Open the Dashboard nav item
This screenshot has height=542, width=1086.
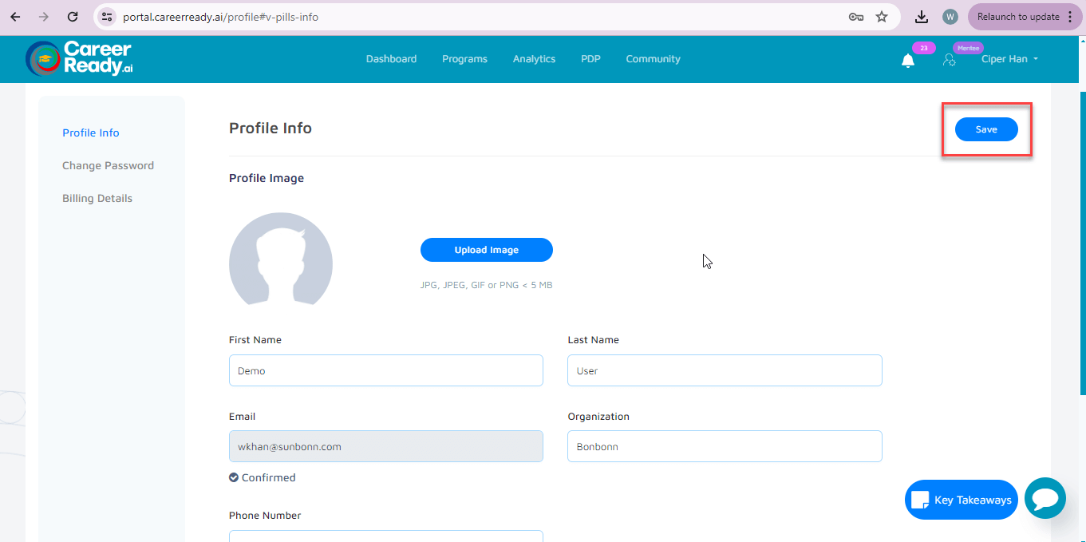[x=391, y=59]
